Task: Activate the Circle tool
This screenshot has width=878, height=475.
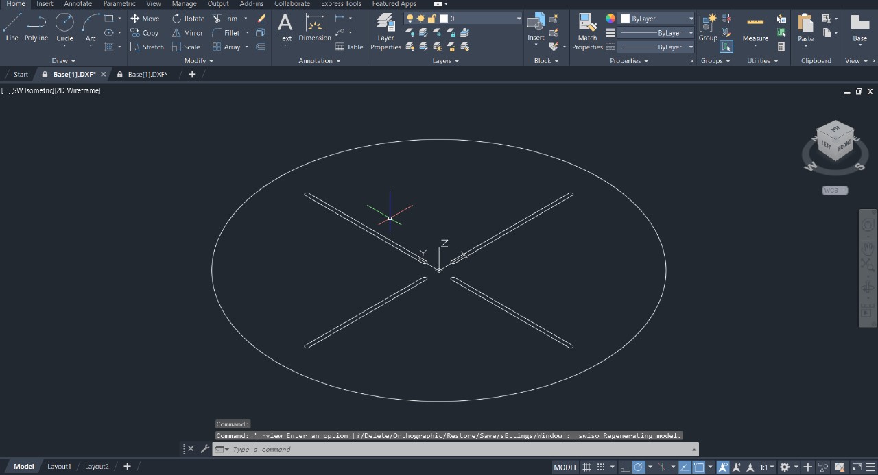Action: (x=64, y=27)
